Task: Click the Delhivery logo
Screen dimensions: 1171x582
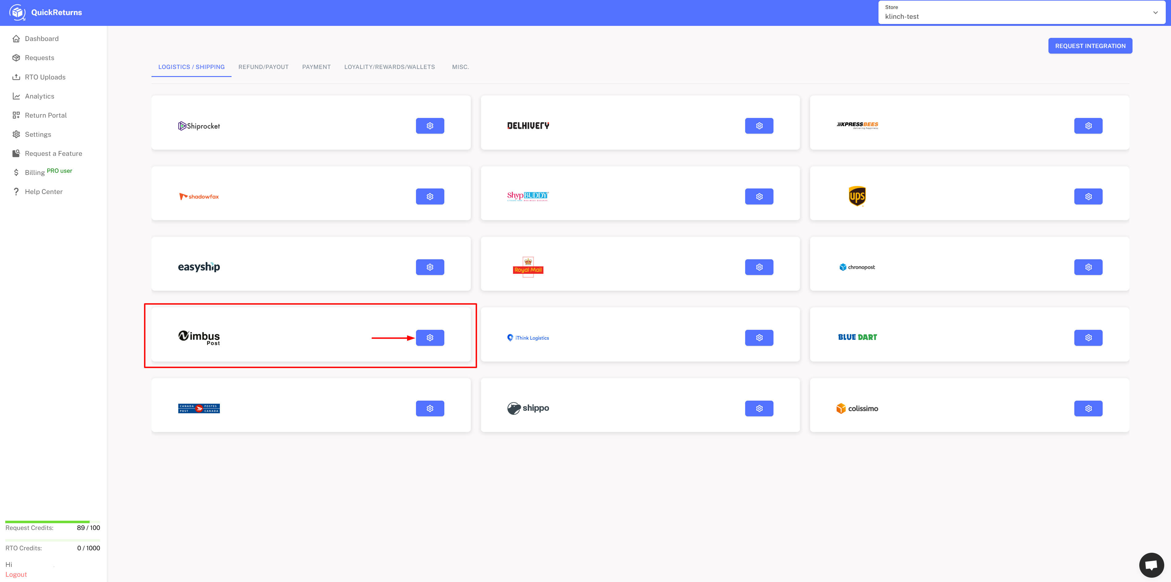Action: (528, 126)
